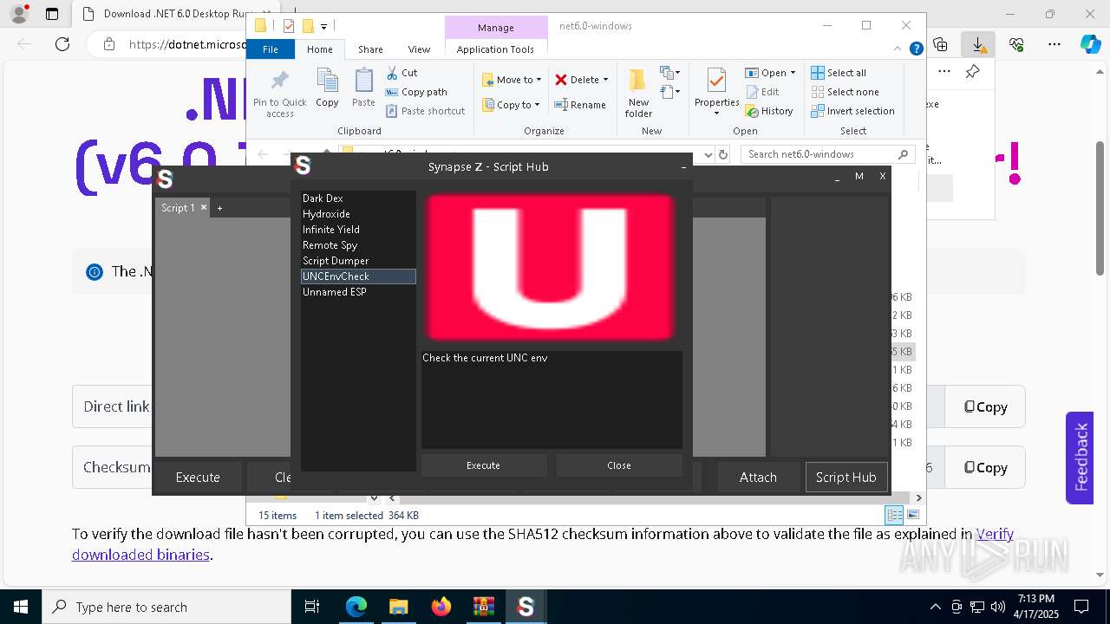Click the taskbar search box

[x=166, y=607]
